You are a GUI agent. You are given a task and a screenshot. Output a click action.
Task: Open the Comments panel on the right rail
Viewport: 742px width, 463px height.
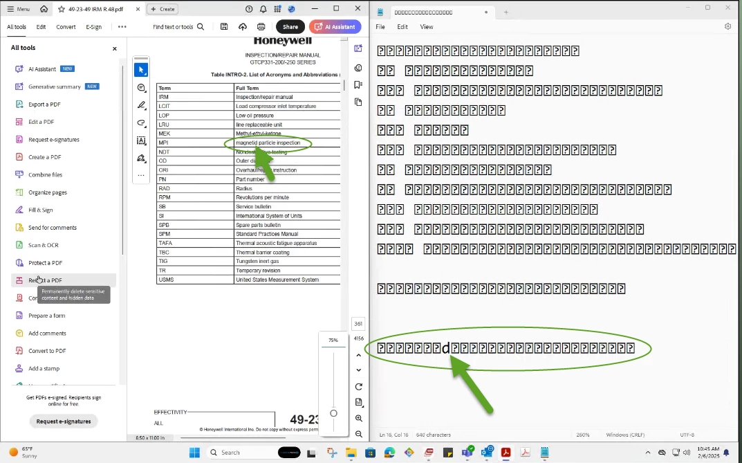tap(358, 69)
